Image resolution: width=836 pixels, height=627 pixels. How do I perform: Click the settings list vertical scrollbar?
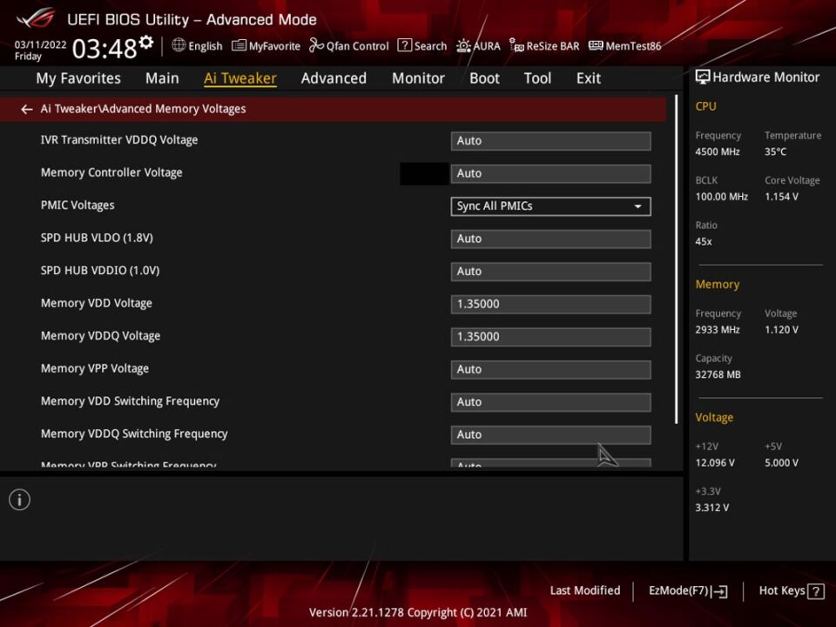(x=676, y=260)
